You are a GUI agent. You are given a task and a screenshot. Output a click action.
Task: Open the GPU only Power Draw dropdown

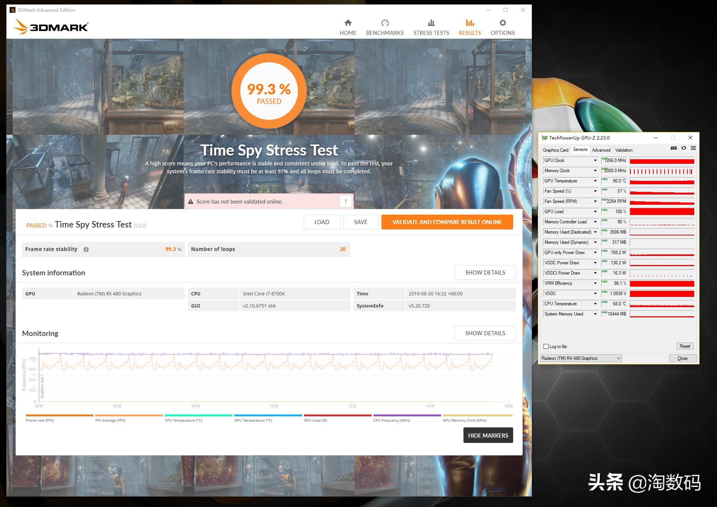pyautogui.click(x=595, y=253)
